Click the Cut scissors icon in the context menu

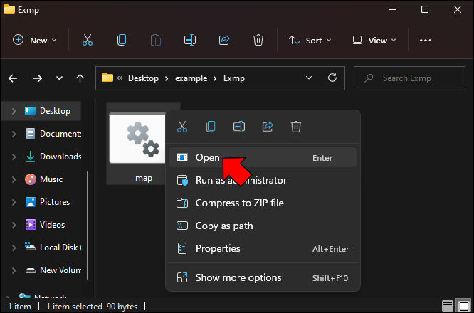pos(182,127)
